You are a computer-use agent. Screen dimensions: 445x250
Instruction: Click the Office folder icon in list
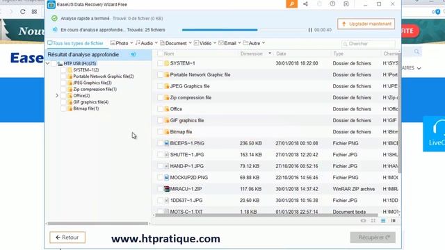coord(167,109)
